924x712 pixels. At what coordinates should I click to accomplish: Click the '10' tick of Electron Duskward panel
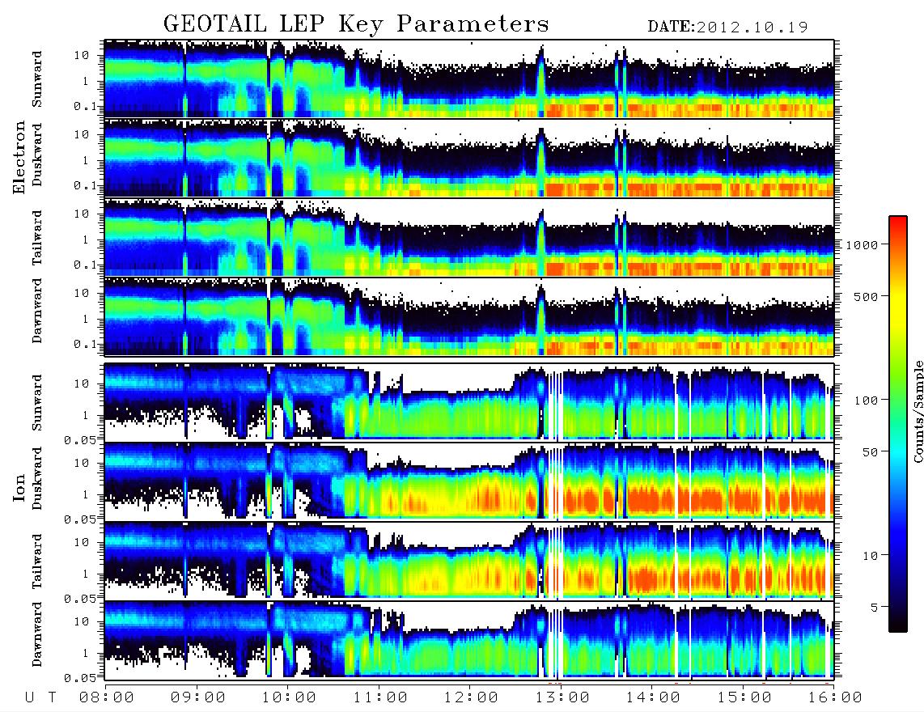[82, 134]
